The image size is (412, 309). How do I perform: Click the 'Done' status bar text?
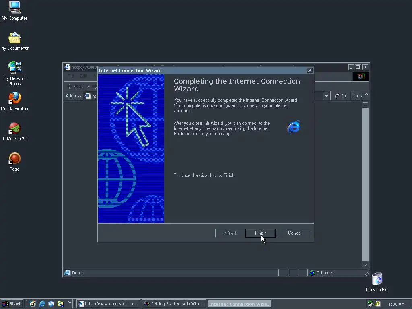click(77, 273)
